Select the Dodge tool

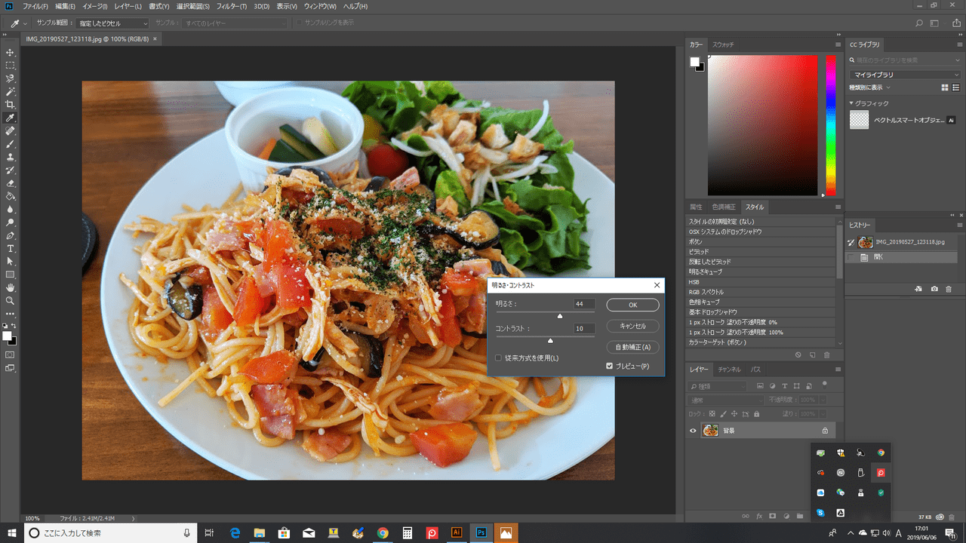click(11, 222)
